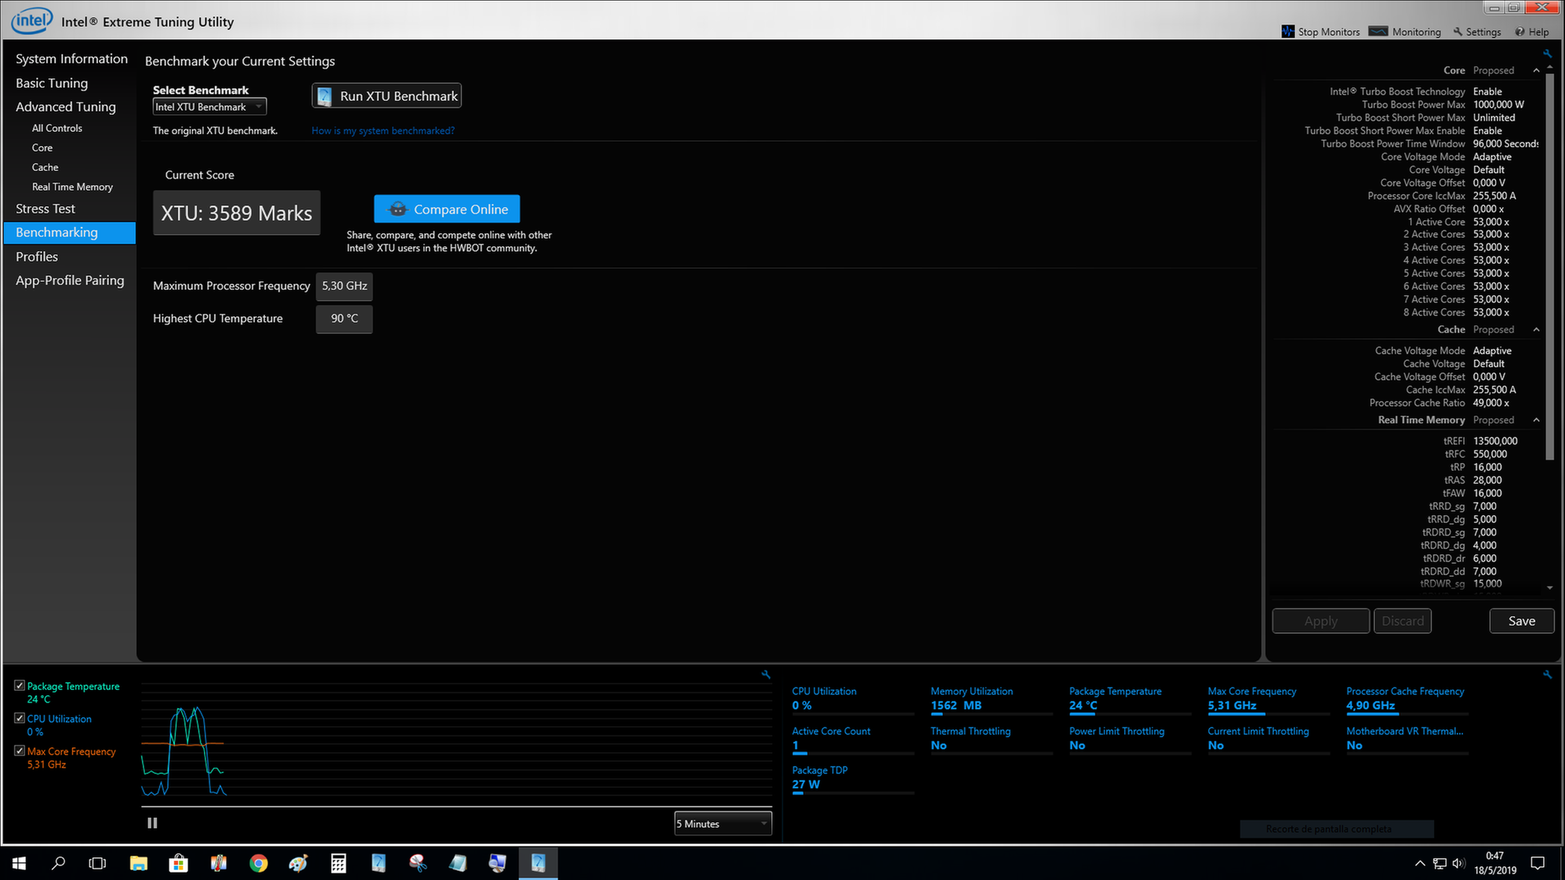The height and width of the screenshot is (880, 1565).
Task: Show hidden system tray icons
Action: click(x=1420, y=864)
